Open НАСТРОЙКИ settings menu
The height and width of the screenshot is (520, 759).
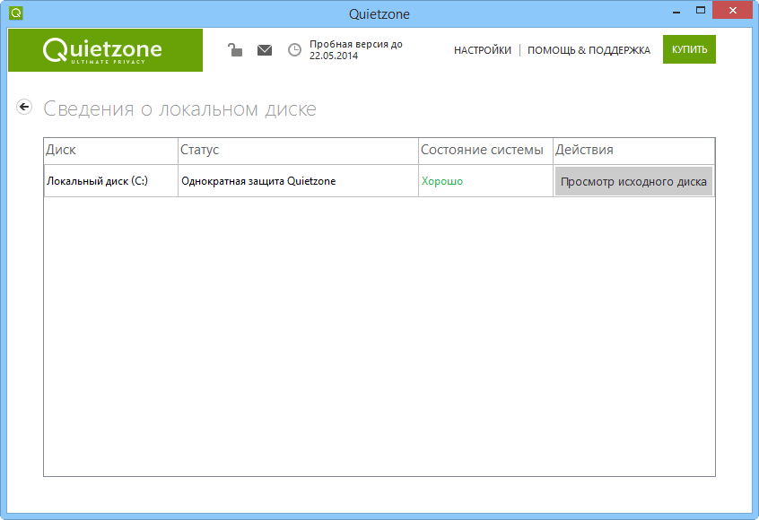tap(482, 50)
